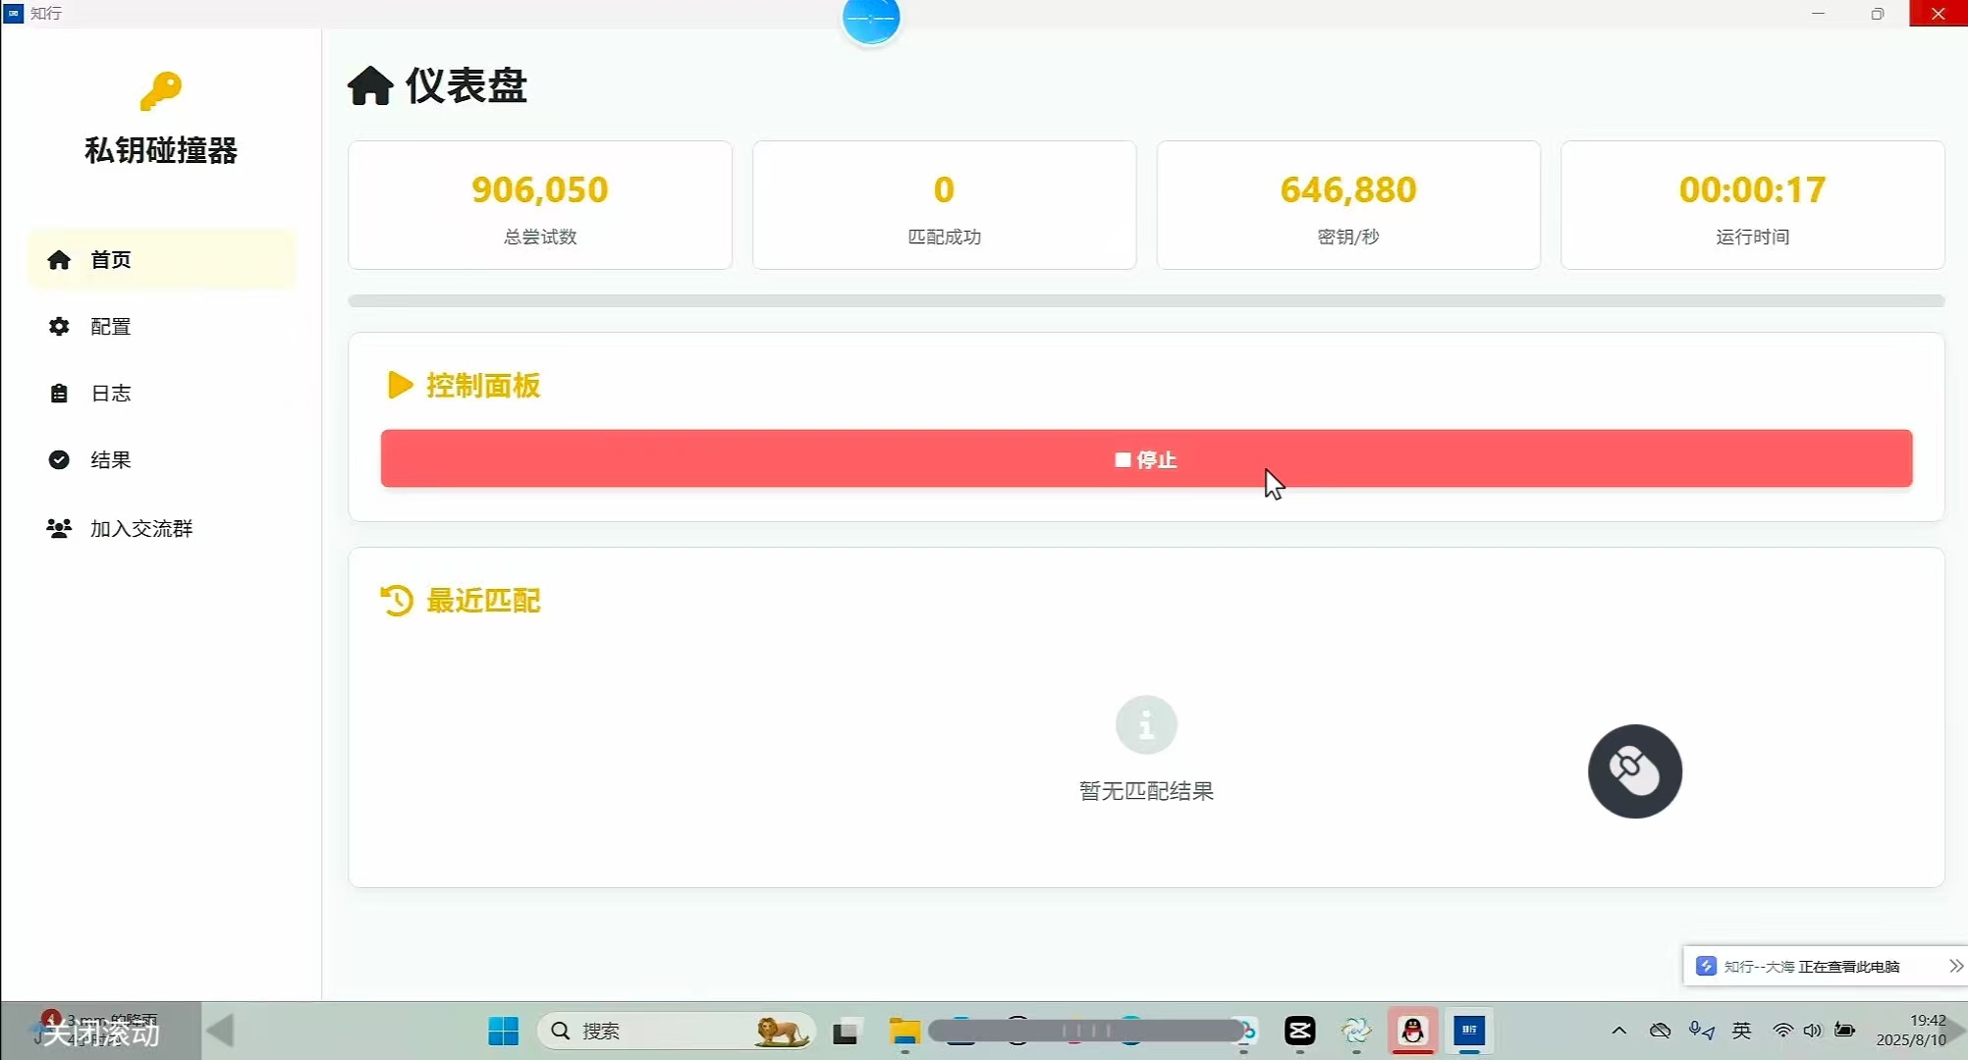
Task: Open the 日志 log page
Action: 109,394
